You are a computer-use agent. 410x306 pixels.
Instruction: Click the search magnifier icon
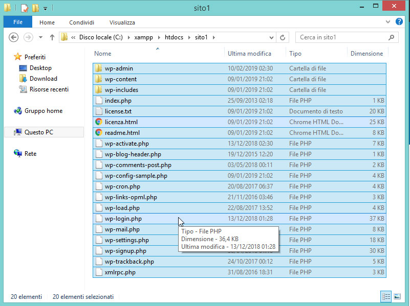tap(391, 37)
